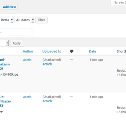The image size is (126, 126).
Task: Select the filename text ending 154909.jpg
Action: tap(9, 75)
